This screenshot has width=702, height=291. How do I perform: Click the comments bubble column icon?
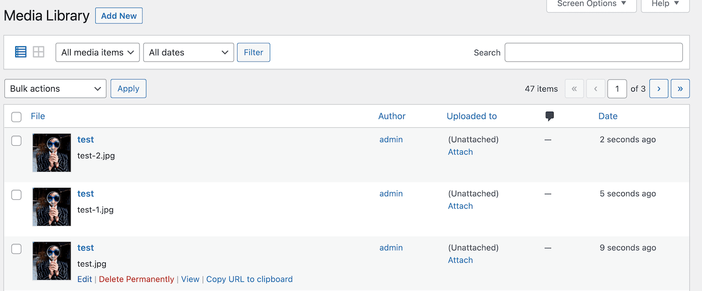click(x=550, y=116)
